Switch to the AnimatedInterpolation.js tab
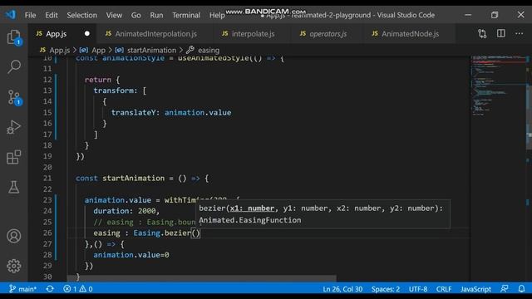This screenshot has height=299, width=532. (155, 33)
